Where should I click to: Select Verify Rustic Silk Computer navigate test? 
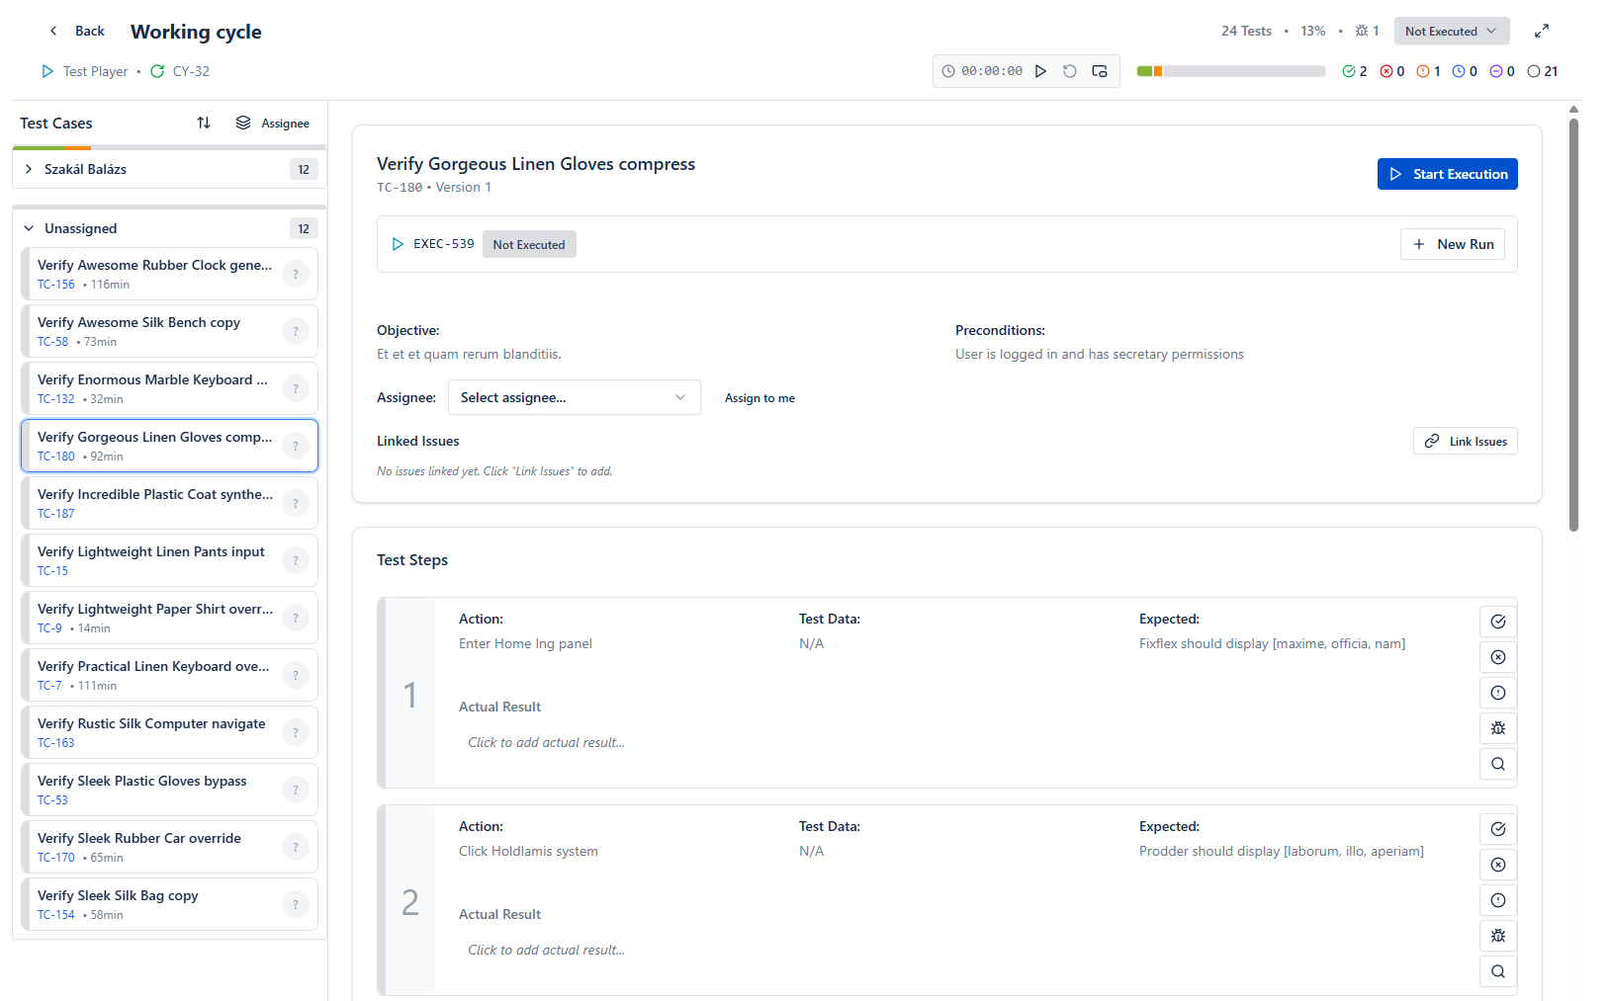coord(151,732)
